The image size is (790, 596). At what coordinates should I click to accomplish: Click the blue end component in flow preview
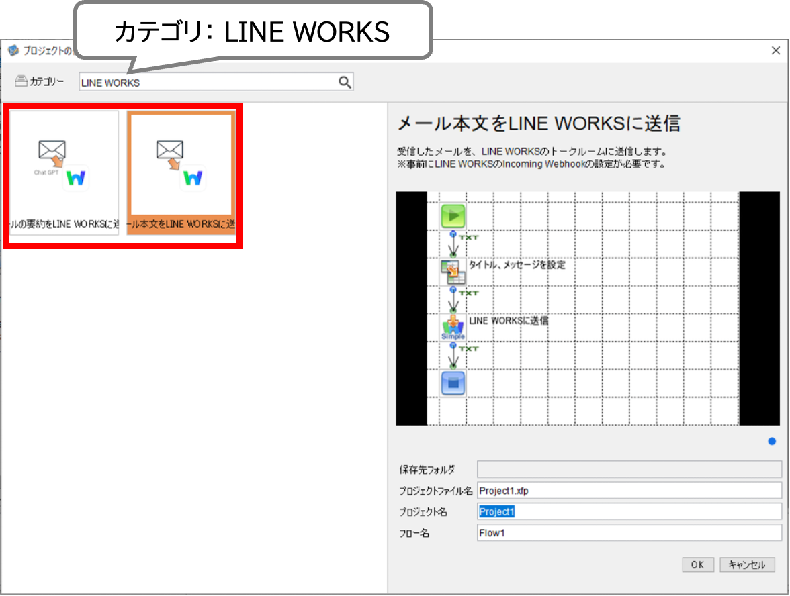click(453, 384)
